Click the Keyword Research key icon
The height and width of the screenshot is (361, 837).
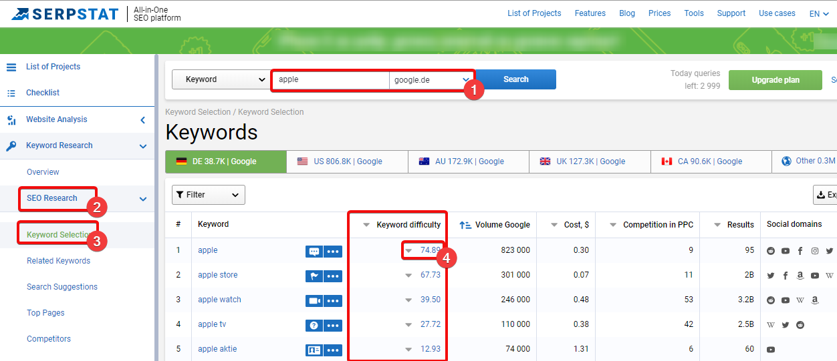click(11, 146)
